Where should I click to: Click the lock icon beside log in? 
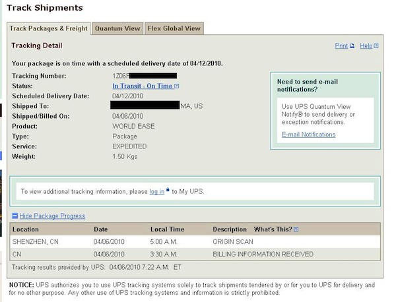[168, 191]
